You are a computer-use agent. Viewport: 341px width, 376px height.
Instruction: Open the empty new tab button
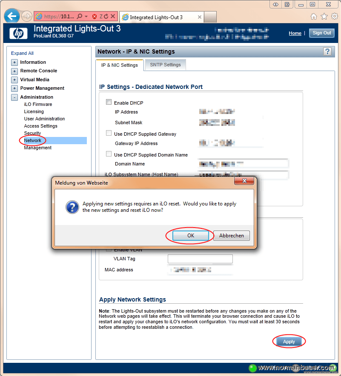click(x=210, y=17)
